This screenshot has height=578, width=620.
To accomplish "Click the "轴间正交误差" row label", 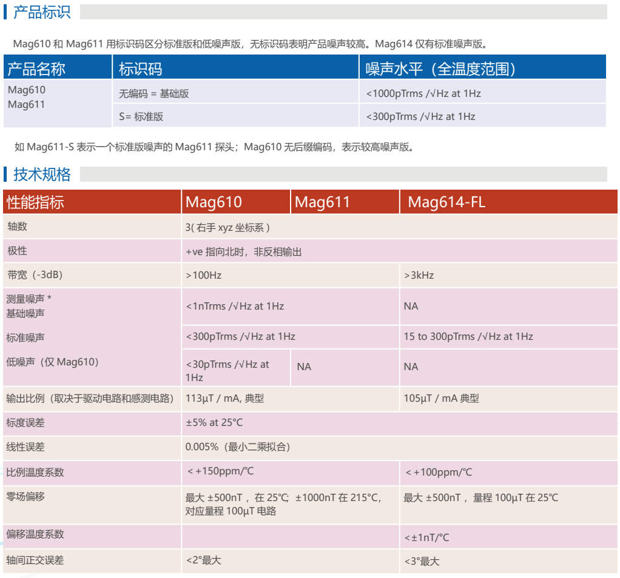I will 35,560.
